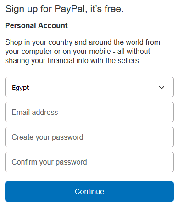178x208 pixels.
Task: Expand the country list showing Egypt
Action: (89, 87)
